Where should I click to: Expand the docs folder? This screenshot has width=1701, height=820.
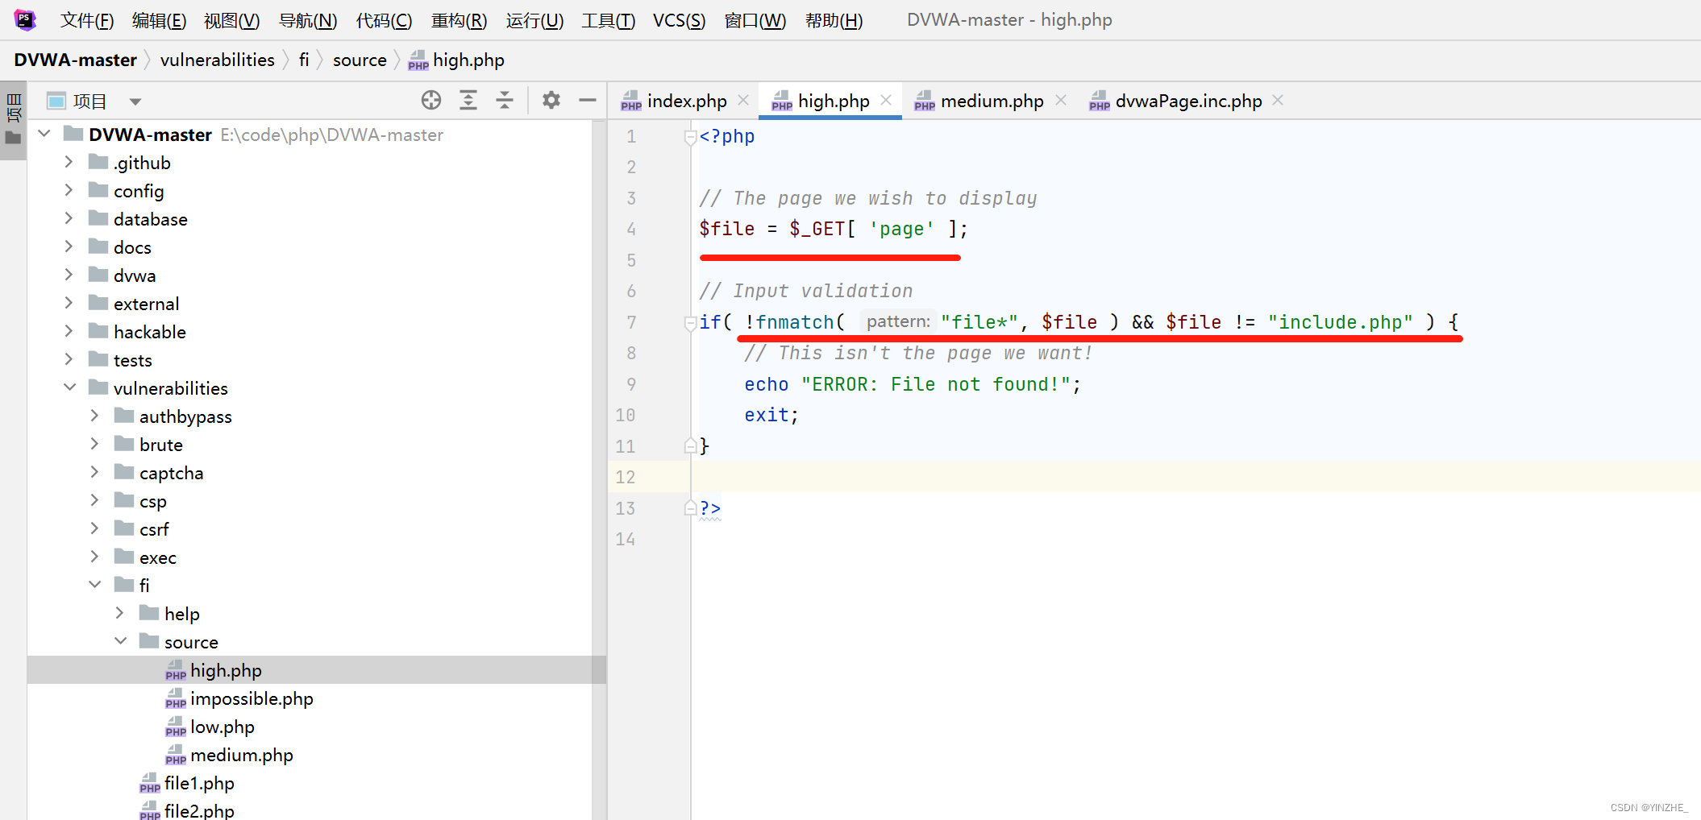click(69, 246)
